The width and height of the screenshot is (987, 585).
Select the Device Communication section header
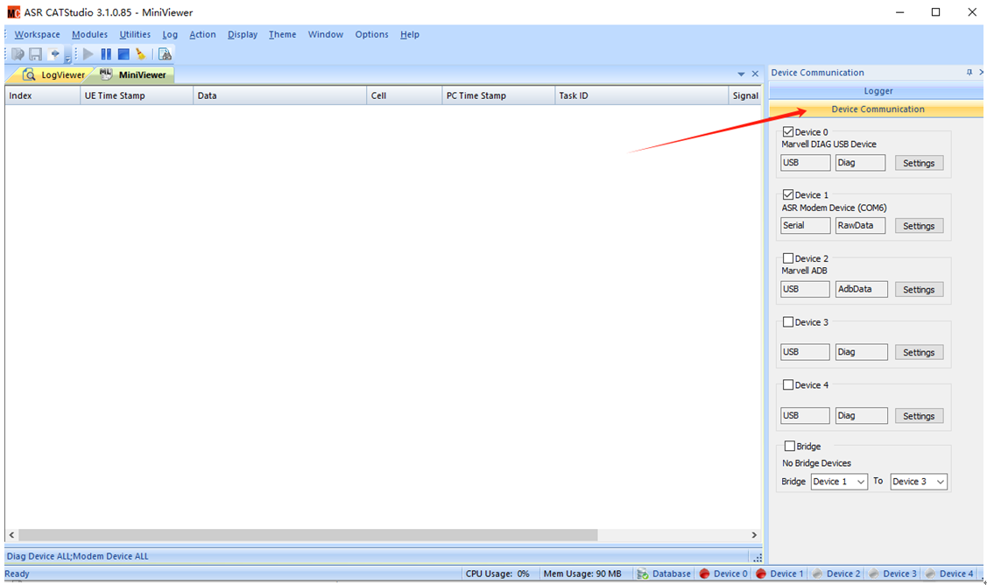point(878,109)
